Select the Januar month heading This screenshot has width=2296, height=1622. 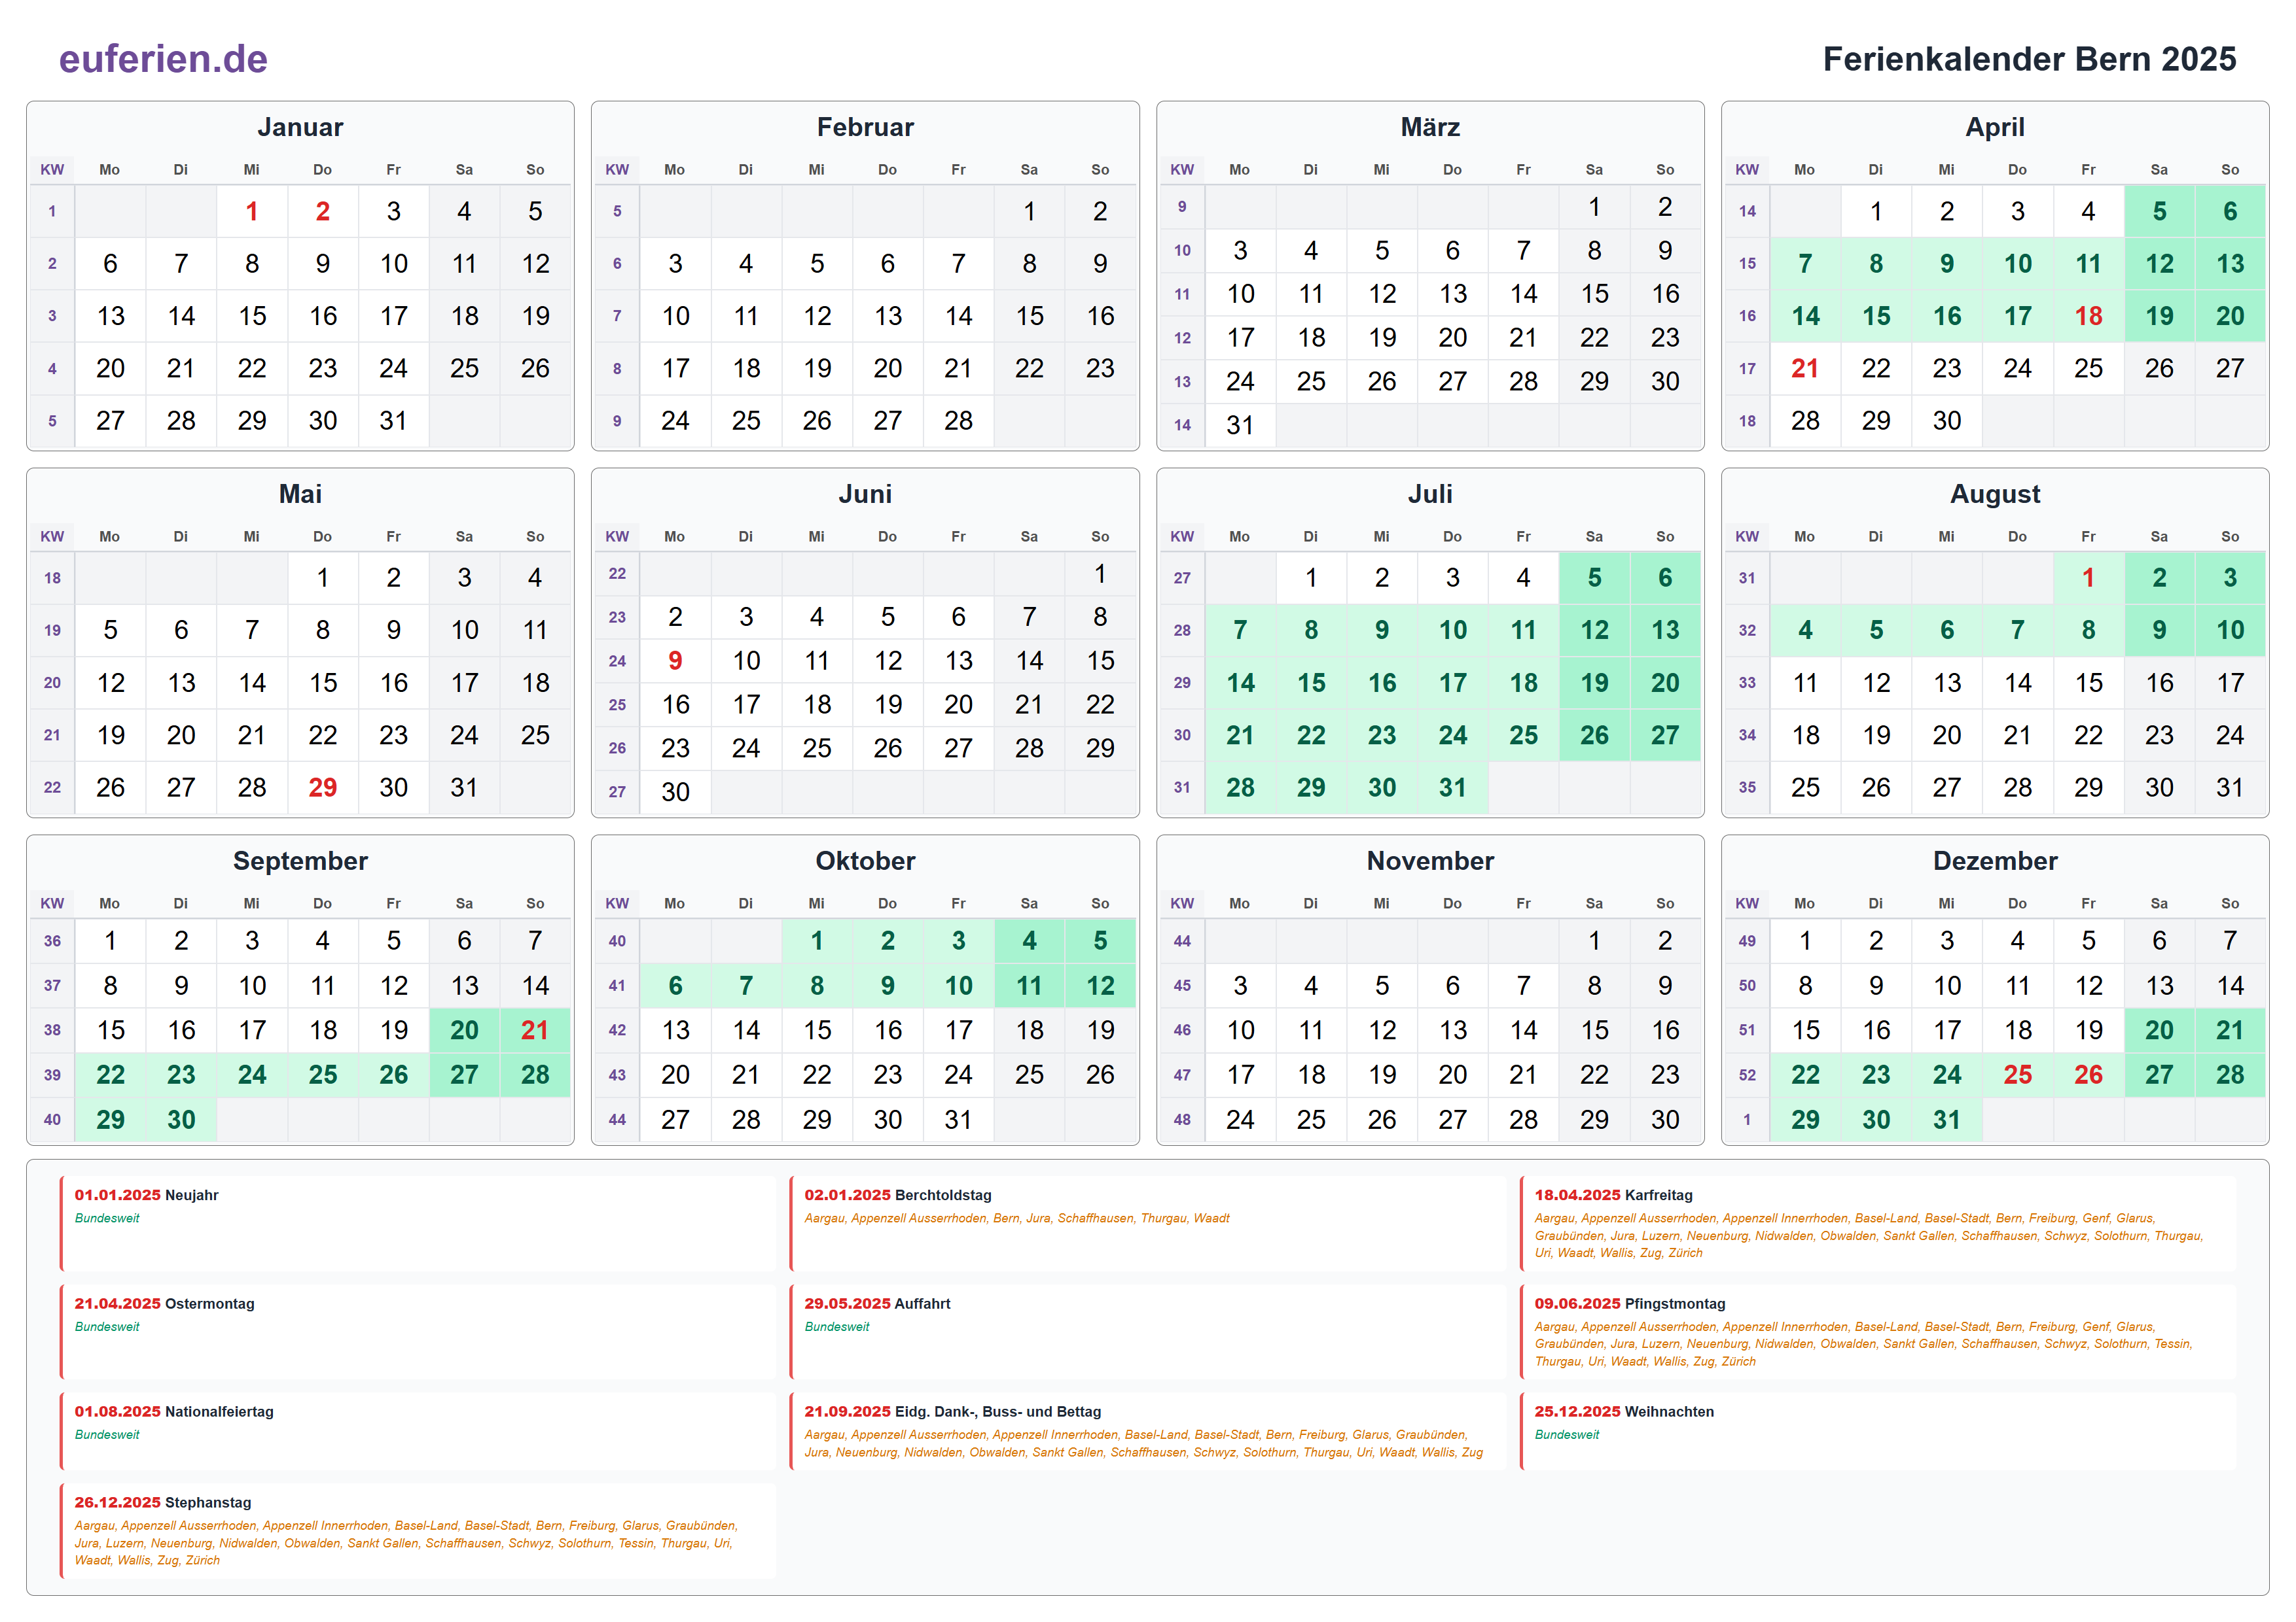click(x=300, y=127)
